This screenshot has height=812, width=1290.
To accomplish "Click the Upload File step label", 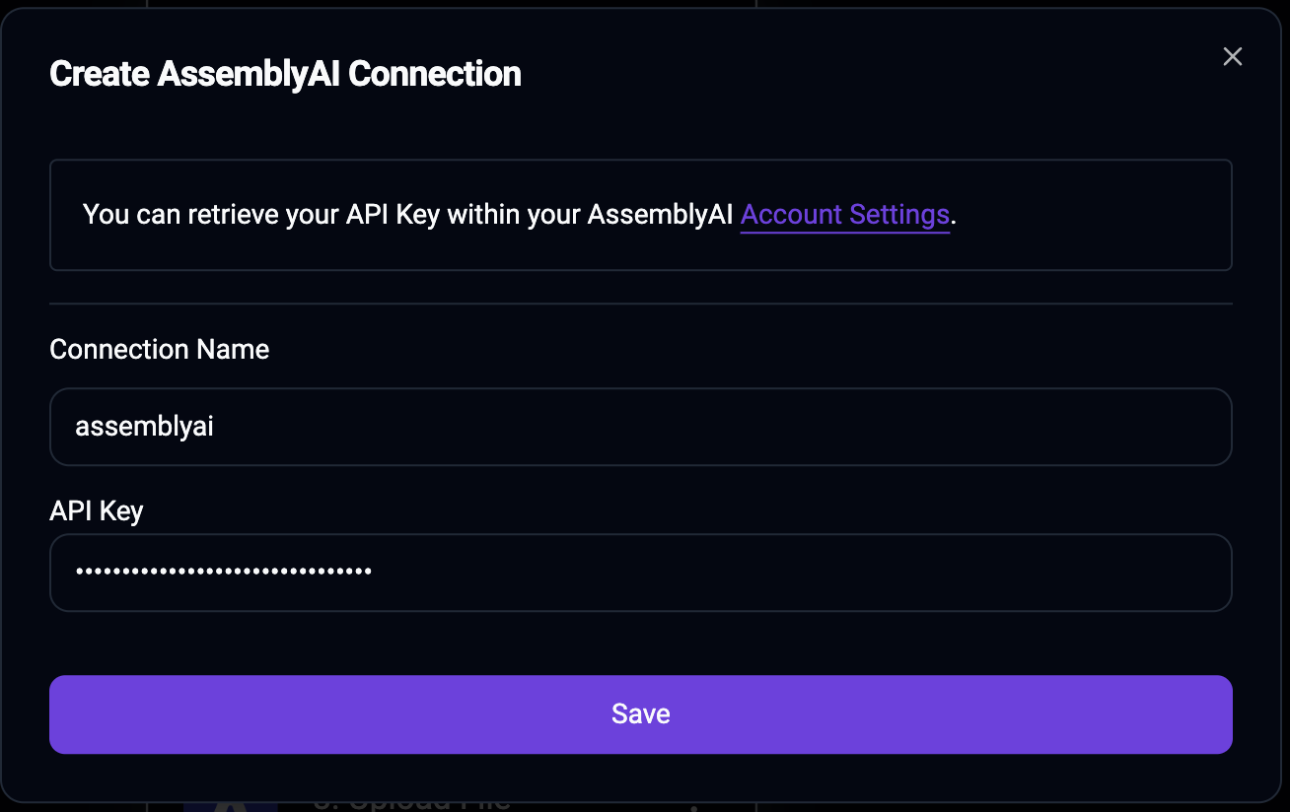I will [x=414, y=803].
